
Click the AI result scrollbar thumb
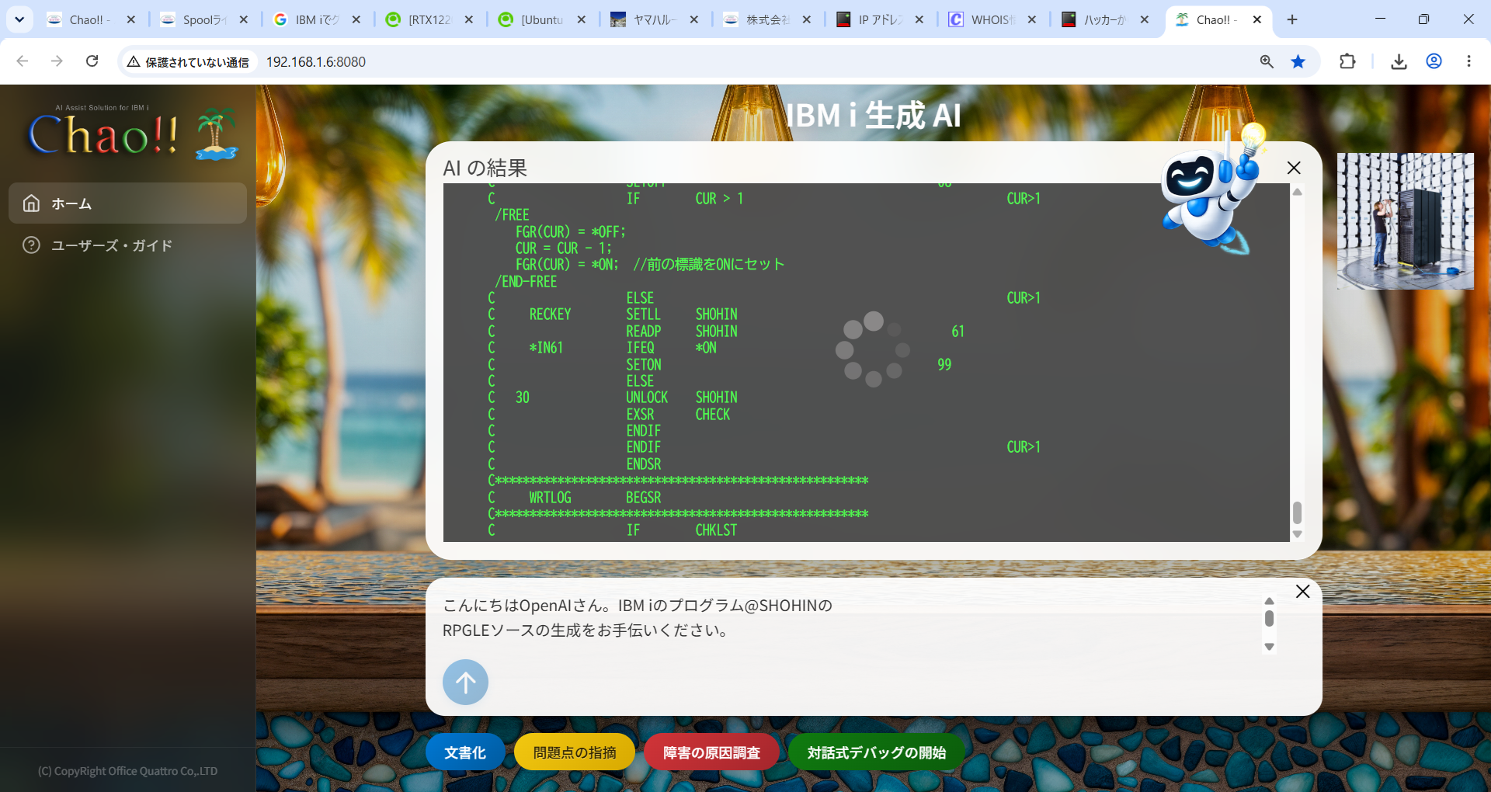click(x=1297, y=512)
